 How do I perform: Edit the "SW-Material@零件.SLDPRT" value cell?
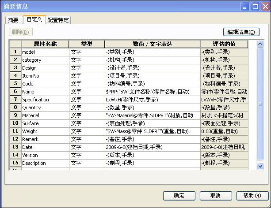tap(153, 115)
